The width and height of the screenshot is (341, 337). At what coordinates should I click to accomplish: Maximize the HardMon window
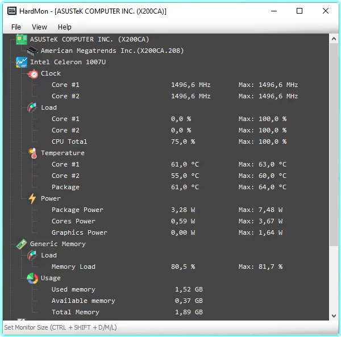300,11
